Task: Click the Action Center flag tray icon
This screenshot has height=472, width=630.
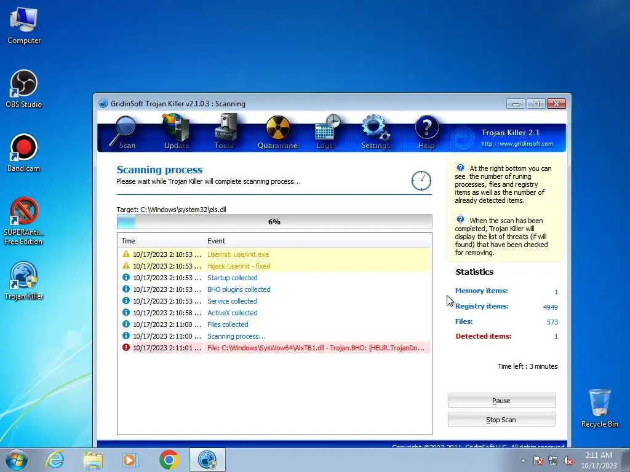Action: (x=538, y=460)
